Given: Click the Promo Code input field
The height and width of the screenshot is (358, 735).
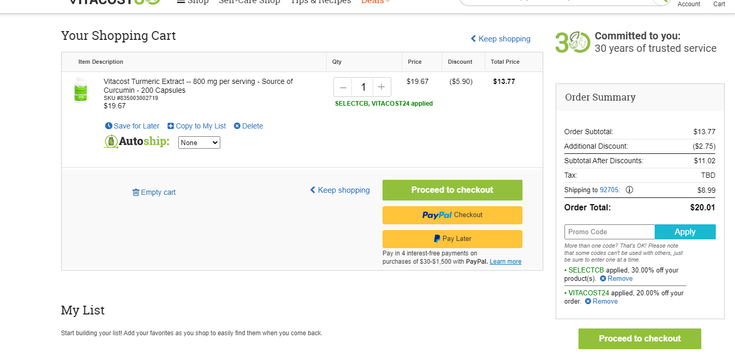Looking at the screenshot, I should pos(610,232).
